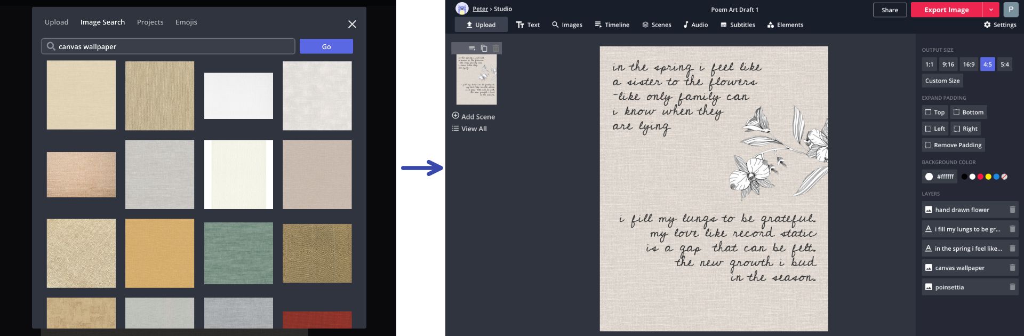Open the Audio tool
The width and height of the screenshot is (1024, 336).
695,25
